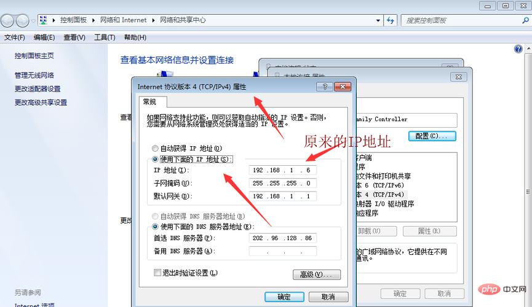Close the TCP/IPv4 properties dialog with X
This screenshot has width=532, height=307.
[x=342, y=87]
